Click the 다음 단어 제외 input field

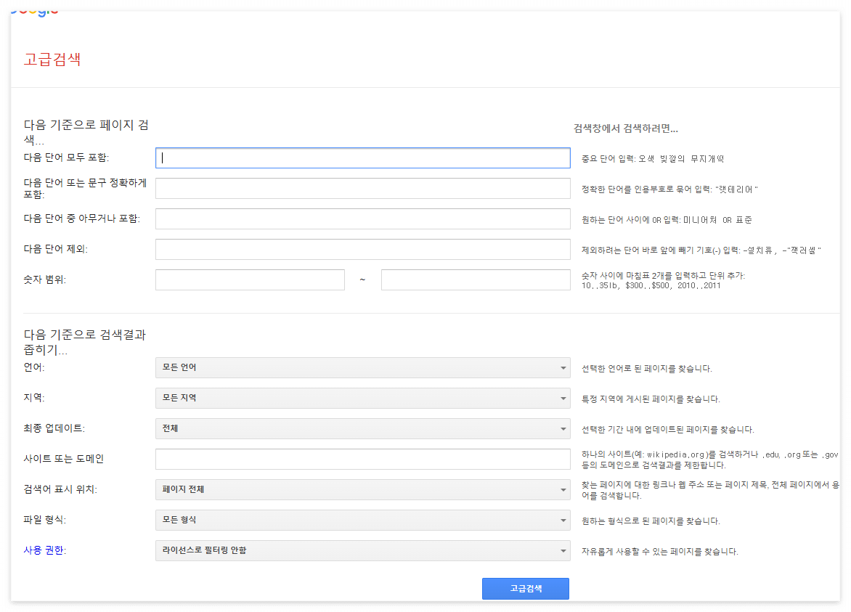(x=363, y=249)
